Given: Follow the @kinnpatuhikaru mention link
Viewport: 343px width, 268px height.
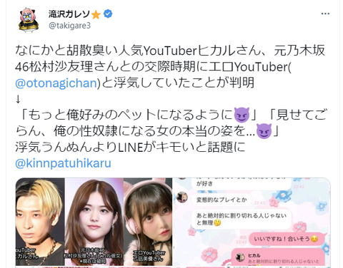Looking at the screenshot, I should [x=63, y=163].
